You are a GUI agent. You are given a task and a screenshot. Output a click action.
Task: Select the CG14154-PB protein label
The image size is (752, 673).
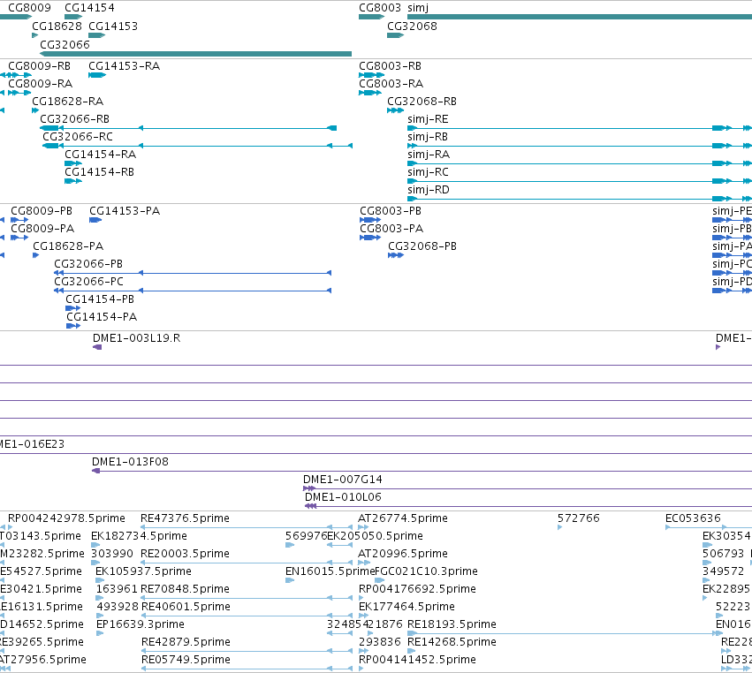click(100, 299)
